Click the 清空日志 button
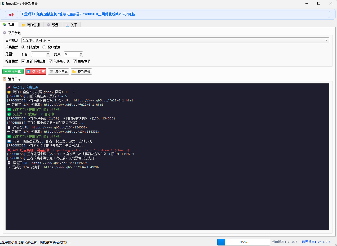The image size is (337, 246). pyautogui.click(x=59, y=71)
